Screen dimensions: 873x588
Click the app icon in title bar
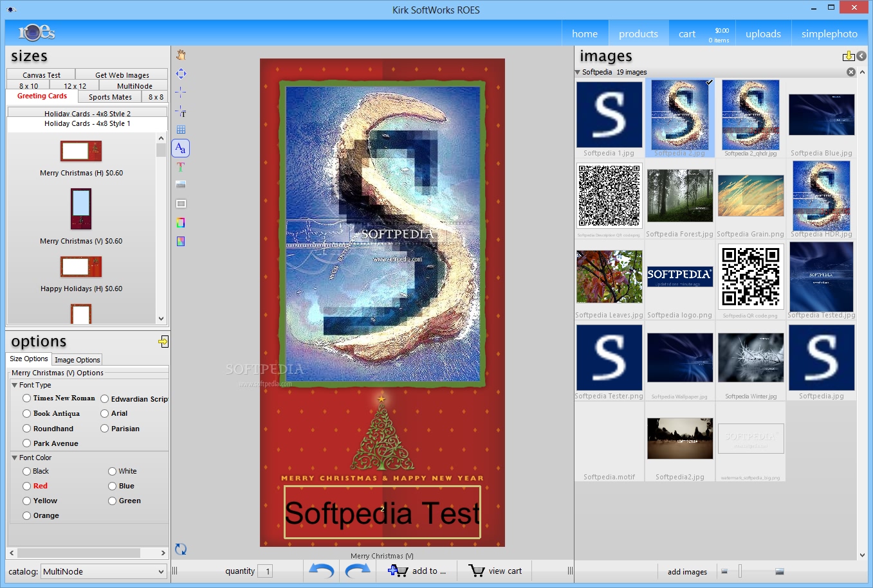pyautogui.click(x=12, y=10)
